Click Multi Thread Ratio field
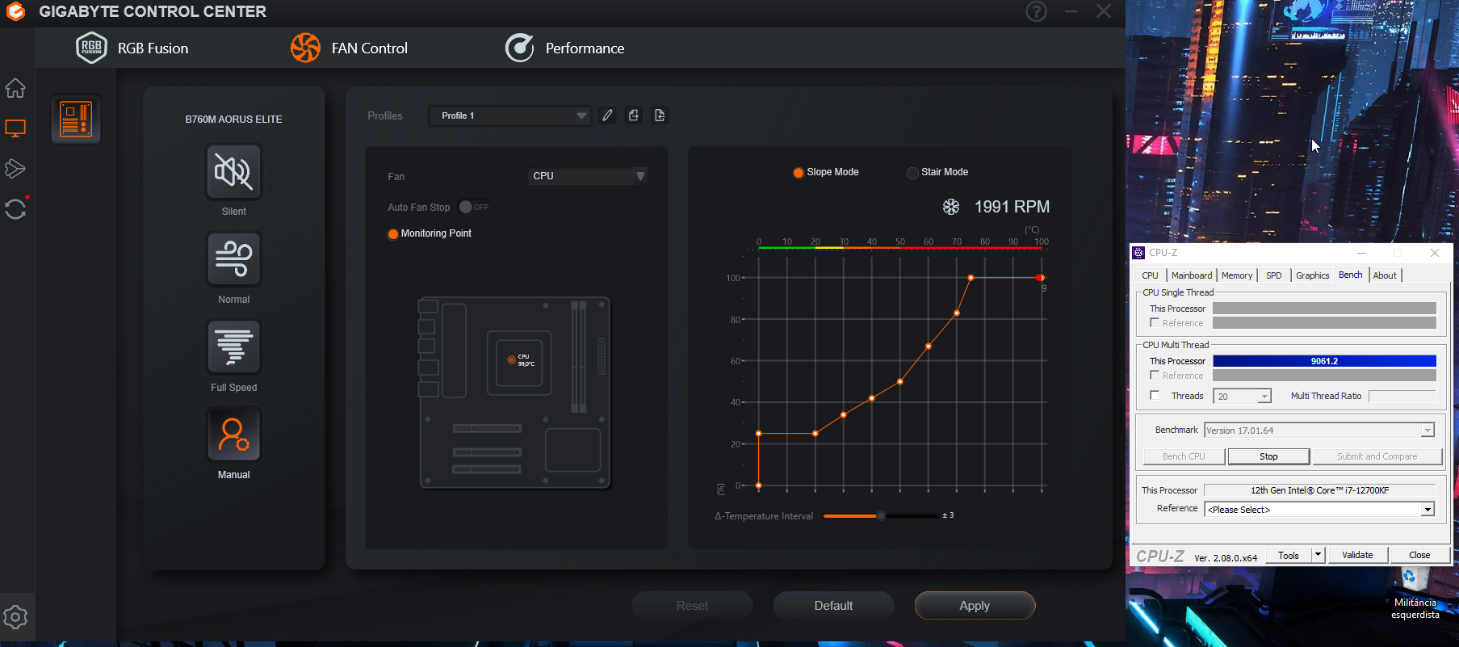The height and width of the screenshot is (647, 1459). (x=1402, y=396)
